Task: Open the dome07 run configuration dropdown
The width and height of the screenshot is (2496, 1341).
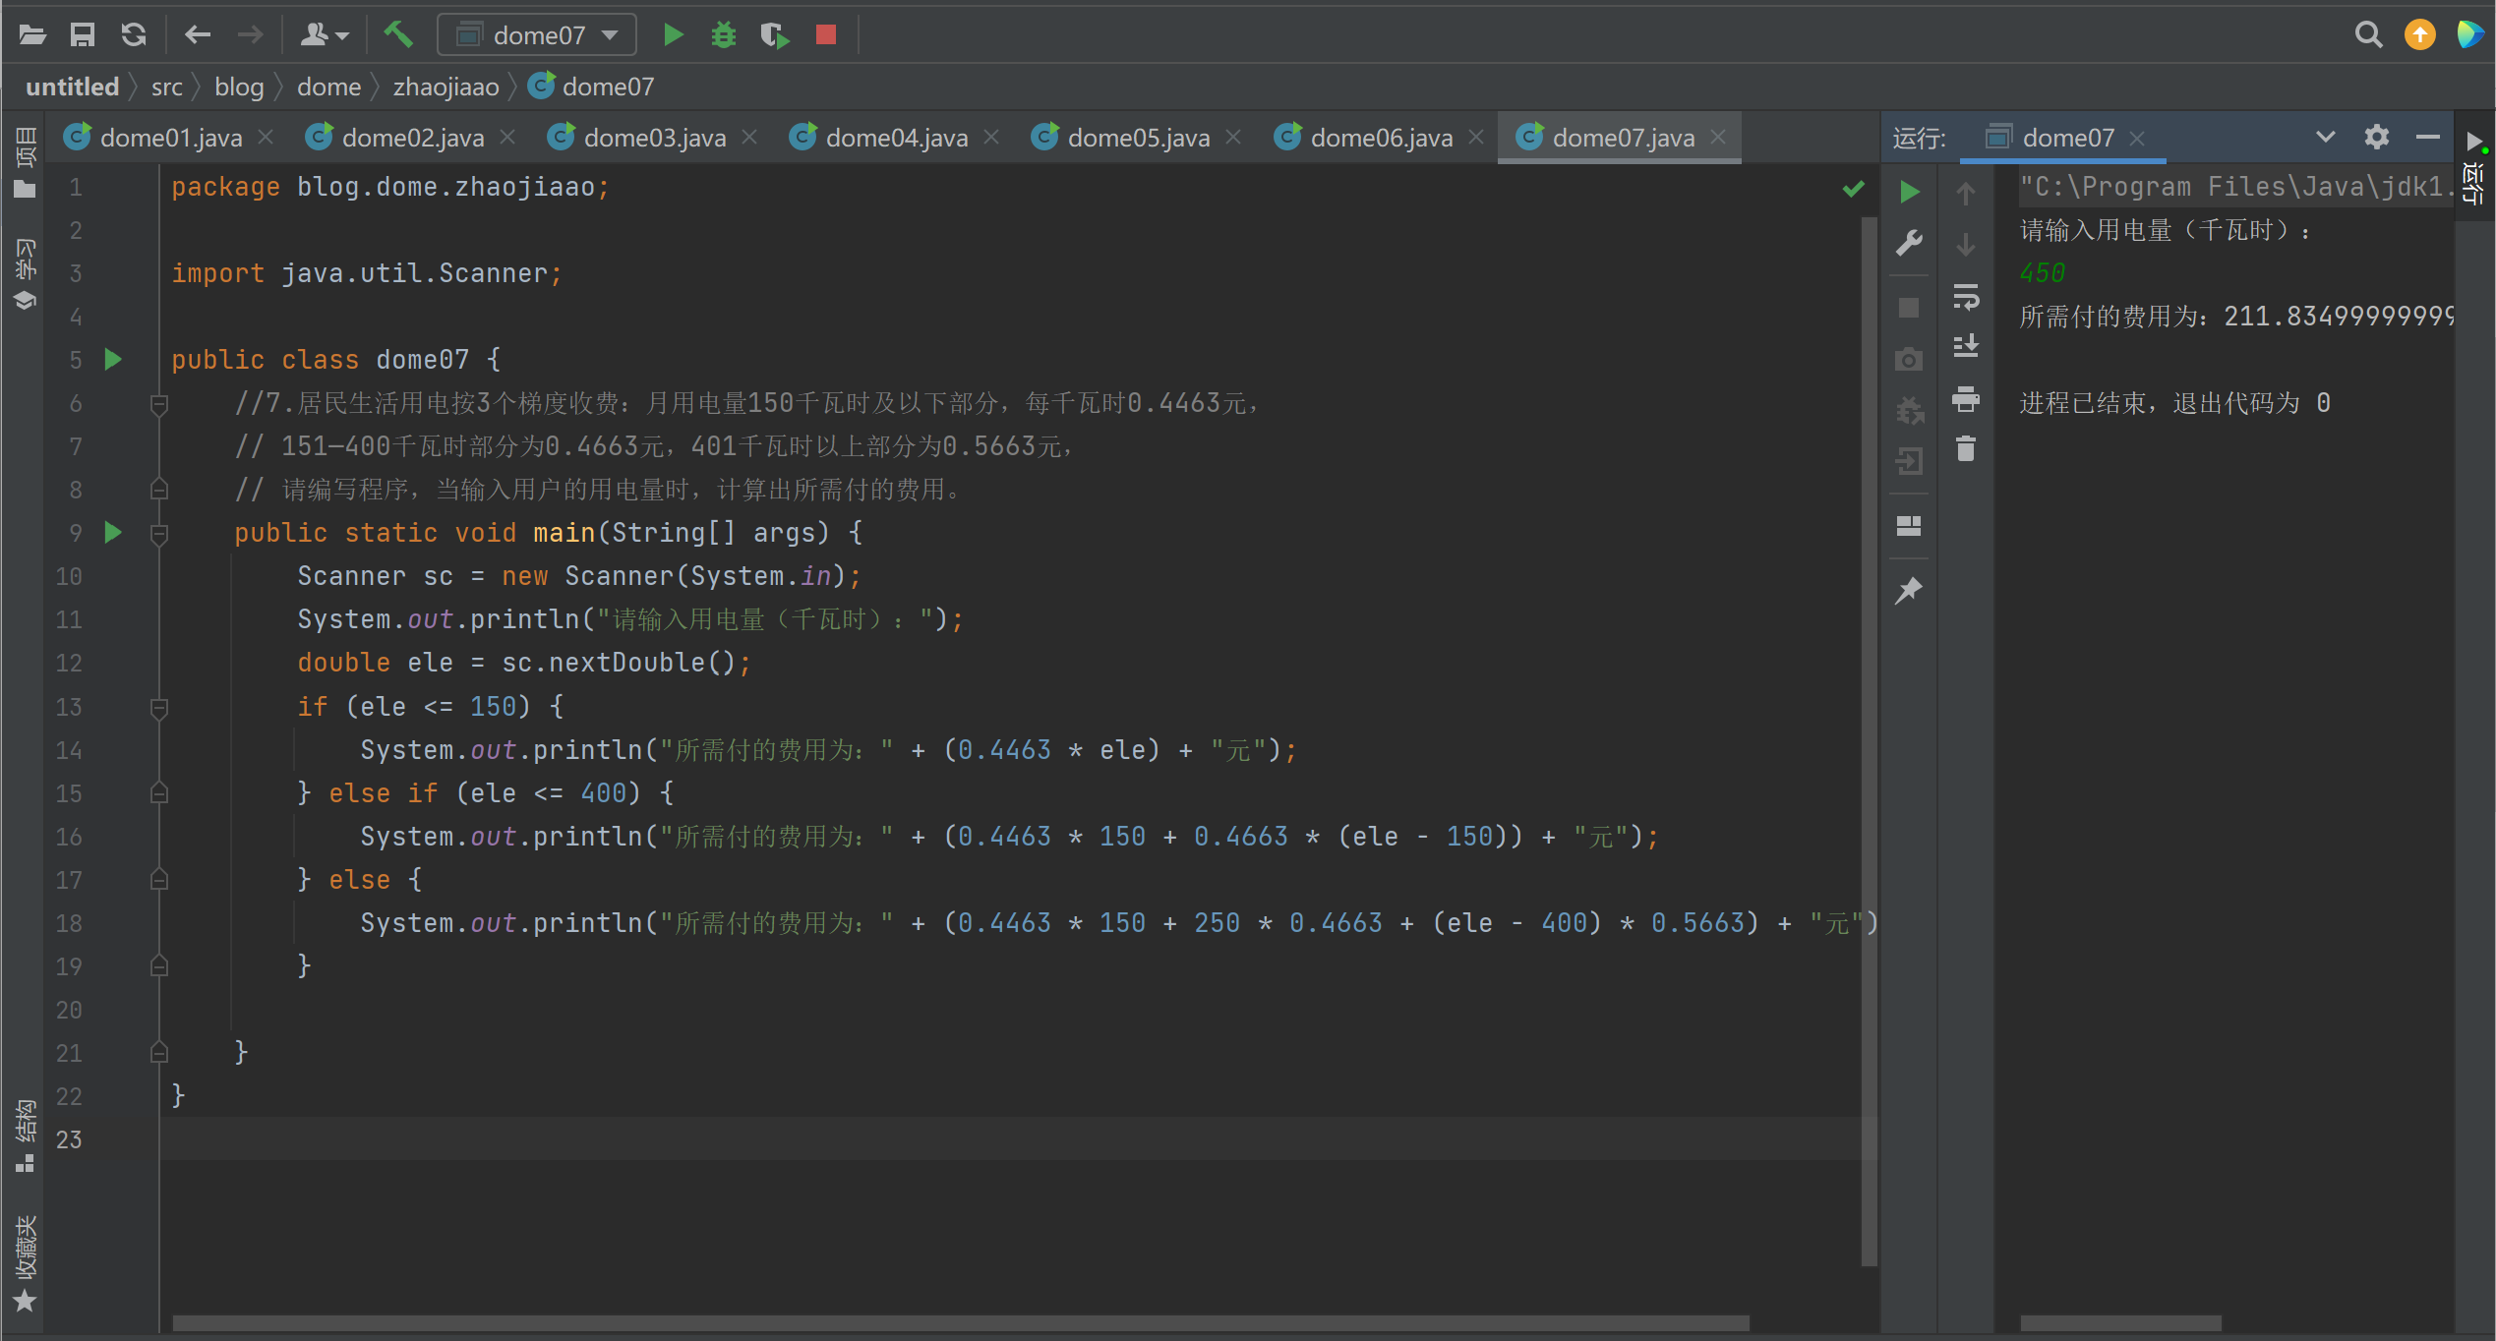Action: [x=537, y=35]
